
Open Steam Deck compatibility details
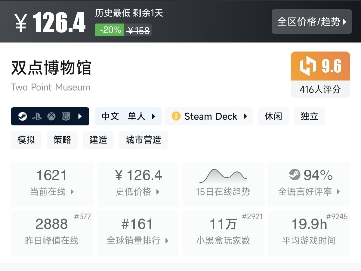[208, 116]
